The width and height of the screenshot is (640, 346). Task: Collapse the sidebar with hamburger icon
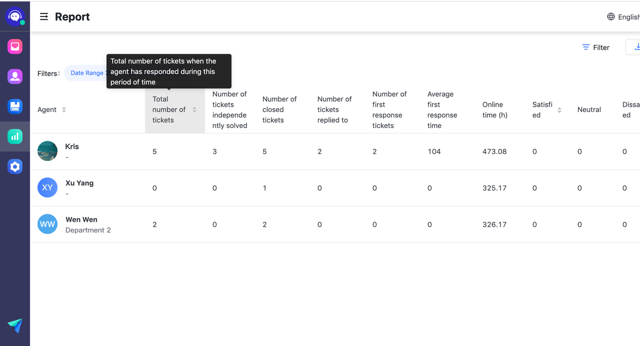(x=44, y=17)
